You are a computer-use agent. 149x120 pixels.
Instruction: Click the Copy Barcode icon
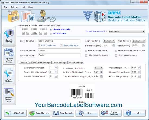[32, 113]
